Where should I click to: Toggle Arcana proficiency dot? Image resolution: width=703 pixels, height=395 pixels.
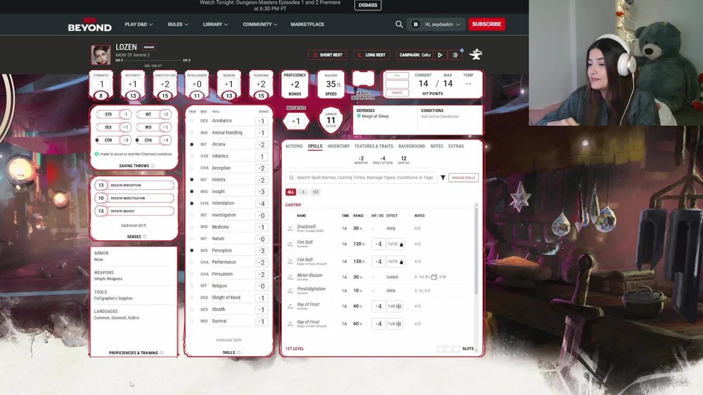(x=192, y=144)
